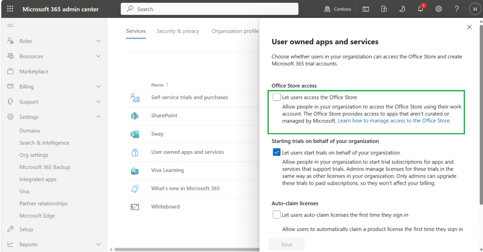Viewport: 483px width, 252px height.
Task: Check Let users access the Office Store
Action: tap(276, 97)
